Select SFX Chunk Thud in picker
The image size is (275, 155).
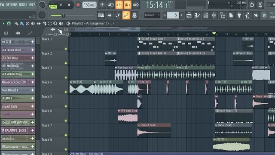pos(18,50)
